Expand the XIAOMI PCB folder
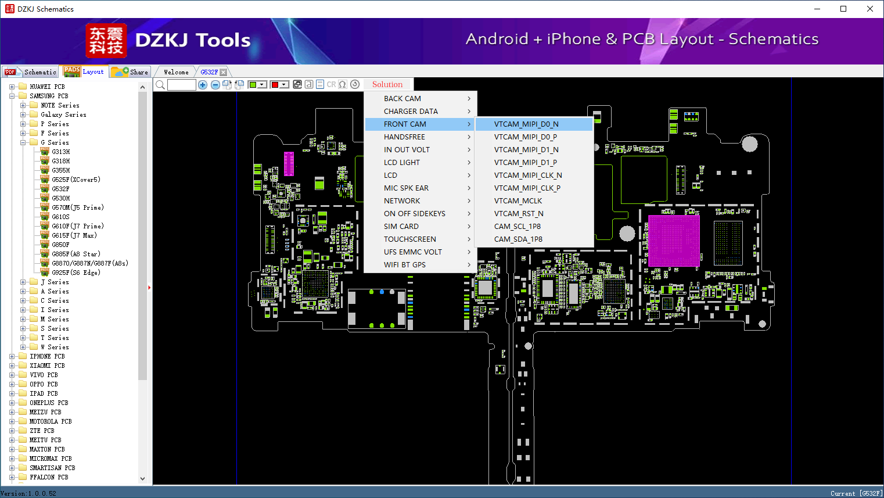 [12, 366]
